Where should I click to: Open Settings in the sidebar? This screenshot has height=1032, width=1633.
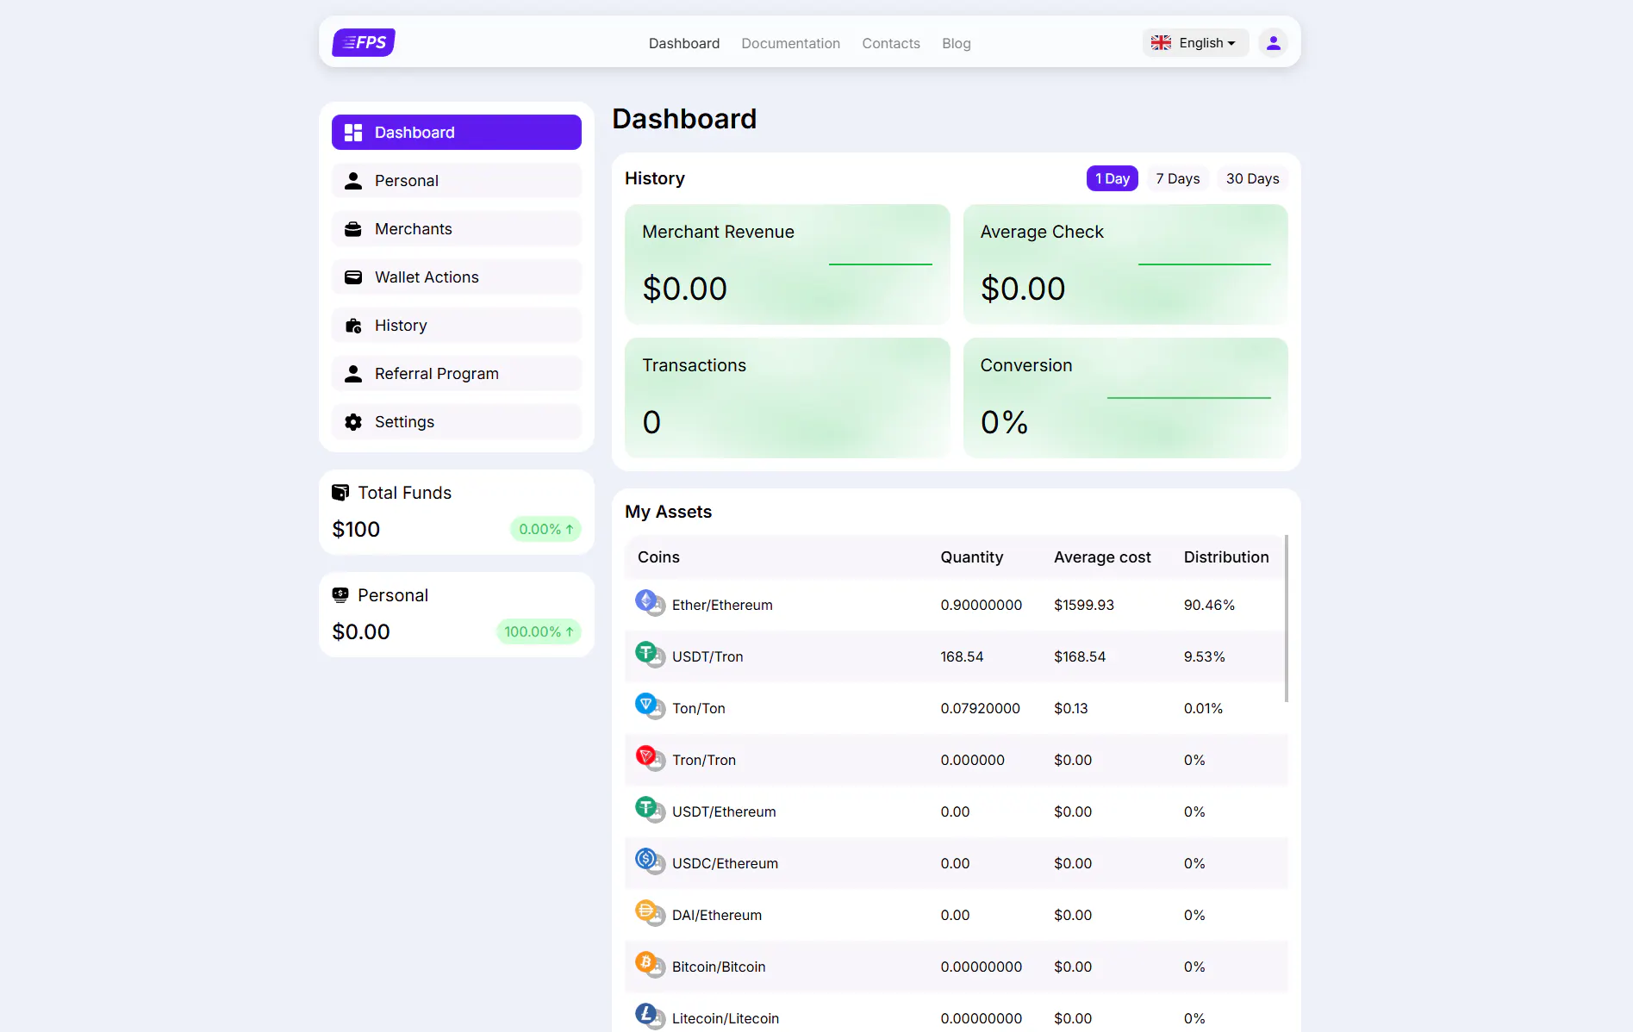[x=457, y=422]
